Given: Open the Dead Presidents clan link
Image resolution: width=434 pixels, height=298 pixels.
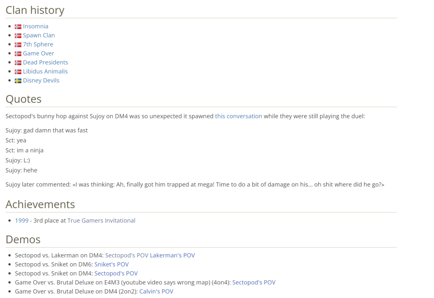Looking at the screenshot, I should 46,62.
